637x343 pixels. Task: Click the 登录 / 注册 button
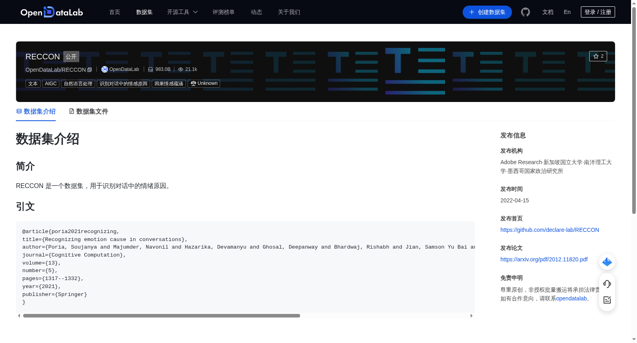pyautogui.click(x=598, y=12)
